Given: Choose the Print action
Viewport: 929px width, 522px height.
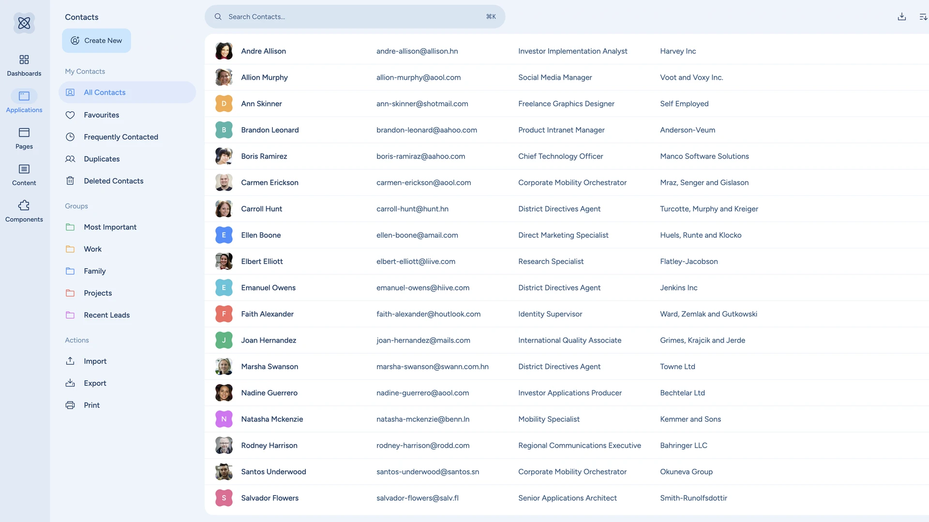Looking at the screenshot, I should (x=127, y=405).
